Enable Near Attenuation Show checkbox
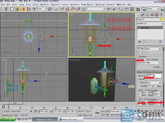The image size is (165, 123). click(139, 95)
